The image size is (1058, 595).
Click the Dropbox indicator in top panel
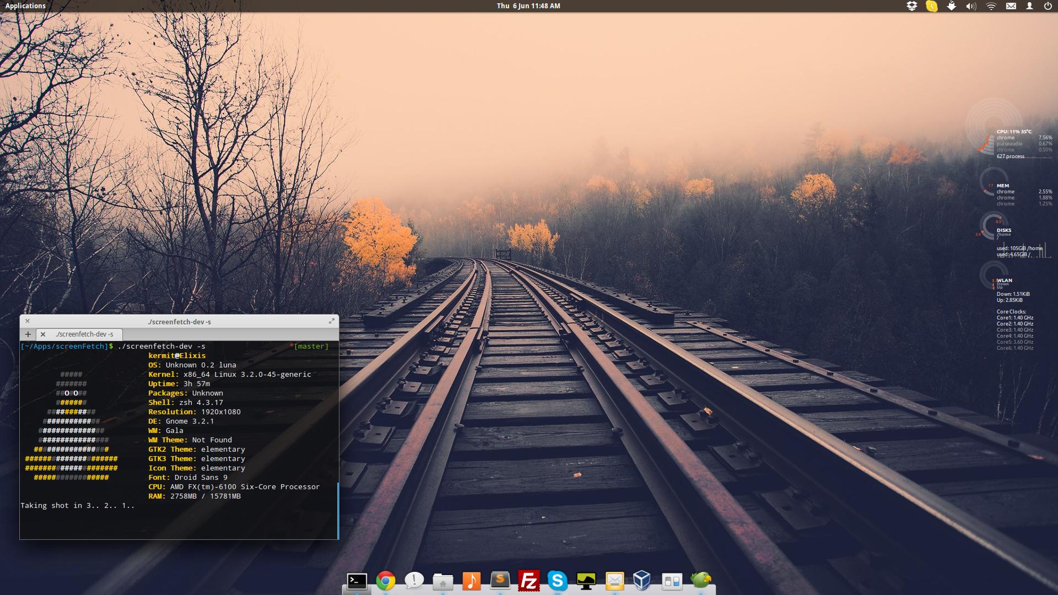(911, 6)
